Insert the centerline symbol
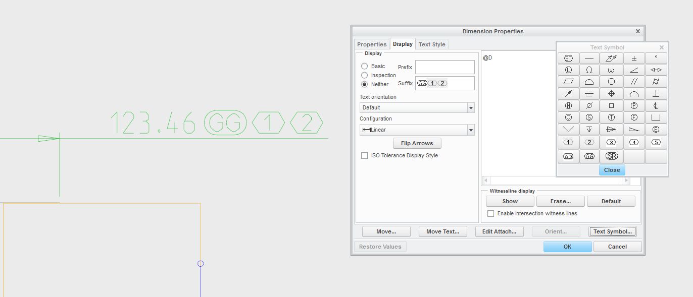The width and height of the screenshot is (693, 297). point(656,106)
